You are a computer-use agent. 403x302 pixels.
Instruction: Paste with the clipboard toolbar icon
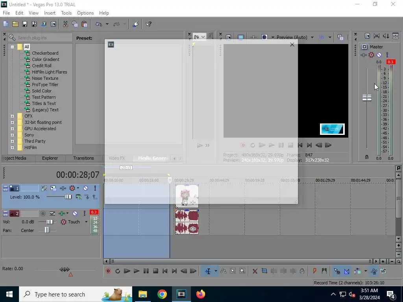click(84, 24)
